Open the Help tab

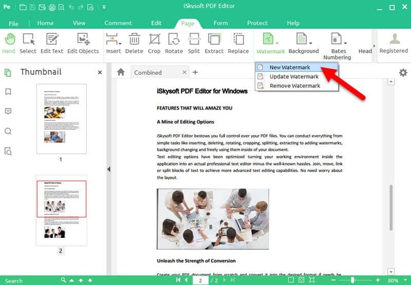[293, 23]
